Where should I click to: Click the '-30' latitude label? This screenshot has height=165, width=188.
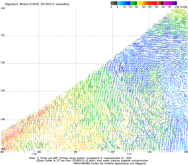(2, 8)
